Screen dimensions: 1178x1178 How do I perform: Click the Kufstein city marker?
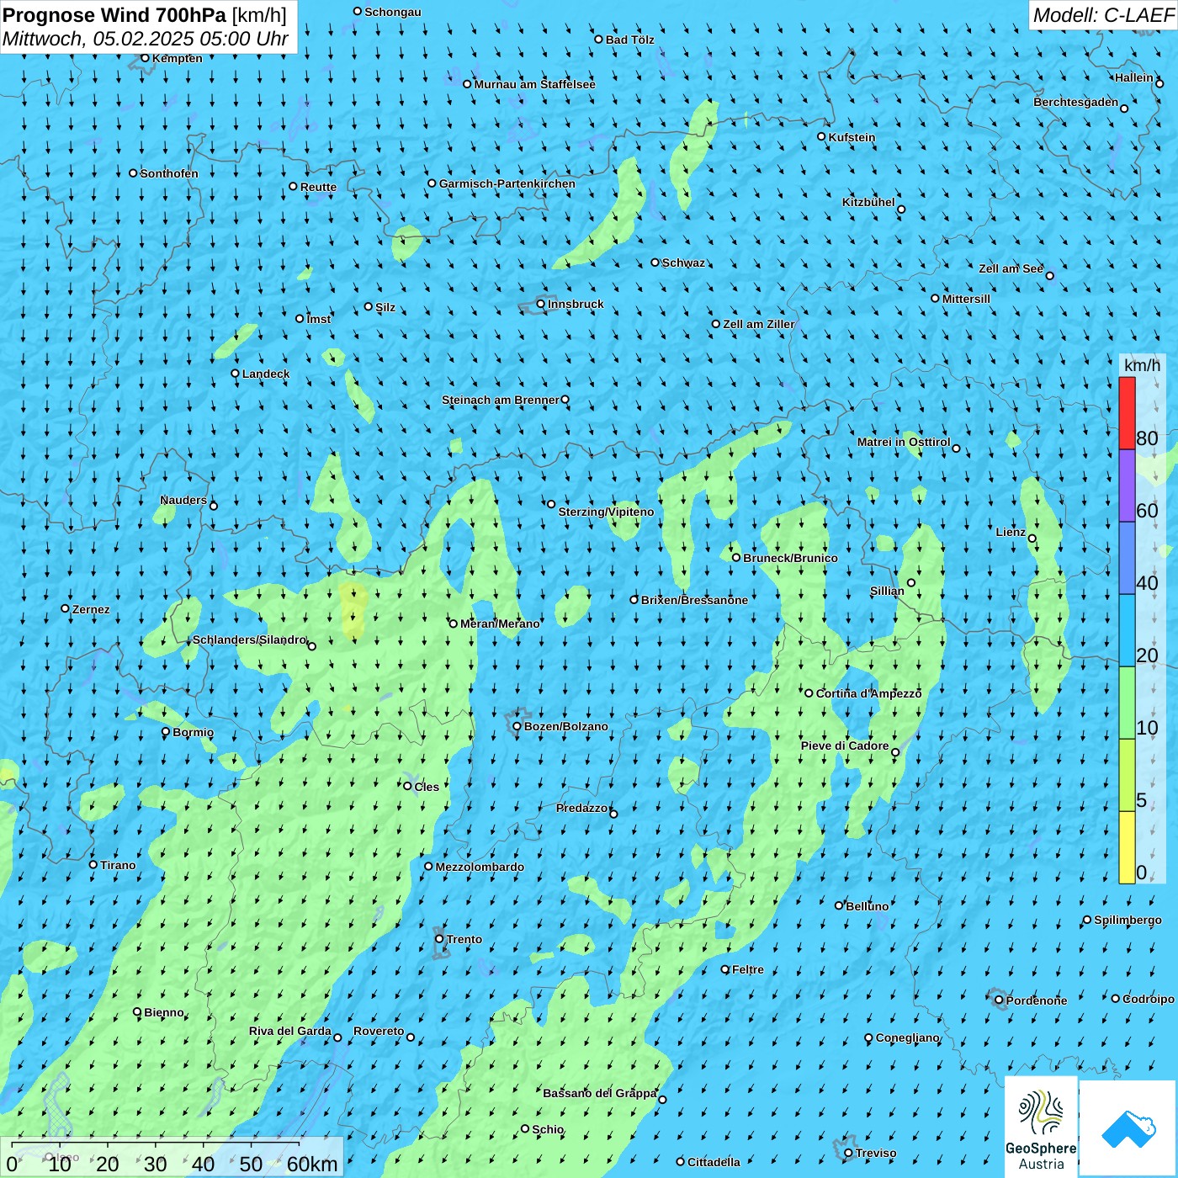[822, 136]
